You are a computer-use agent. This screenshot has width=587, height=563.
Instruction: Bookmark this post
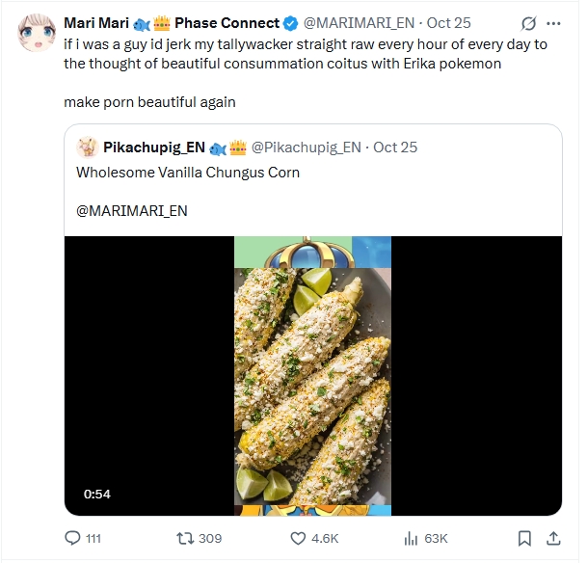pos(523,538)
